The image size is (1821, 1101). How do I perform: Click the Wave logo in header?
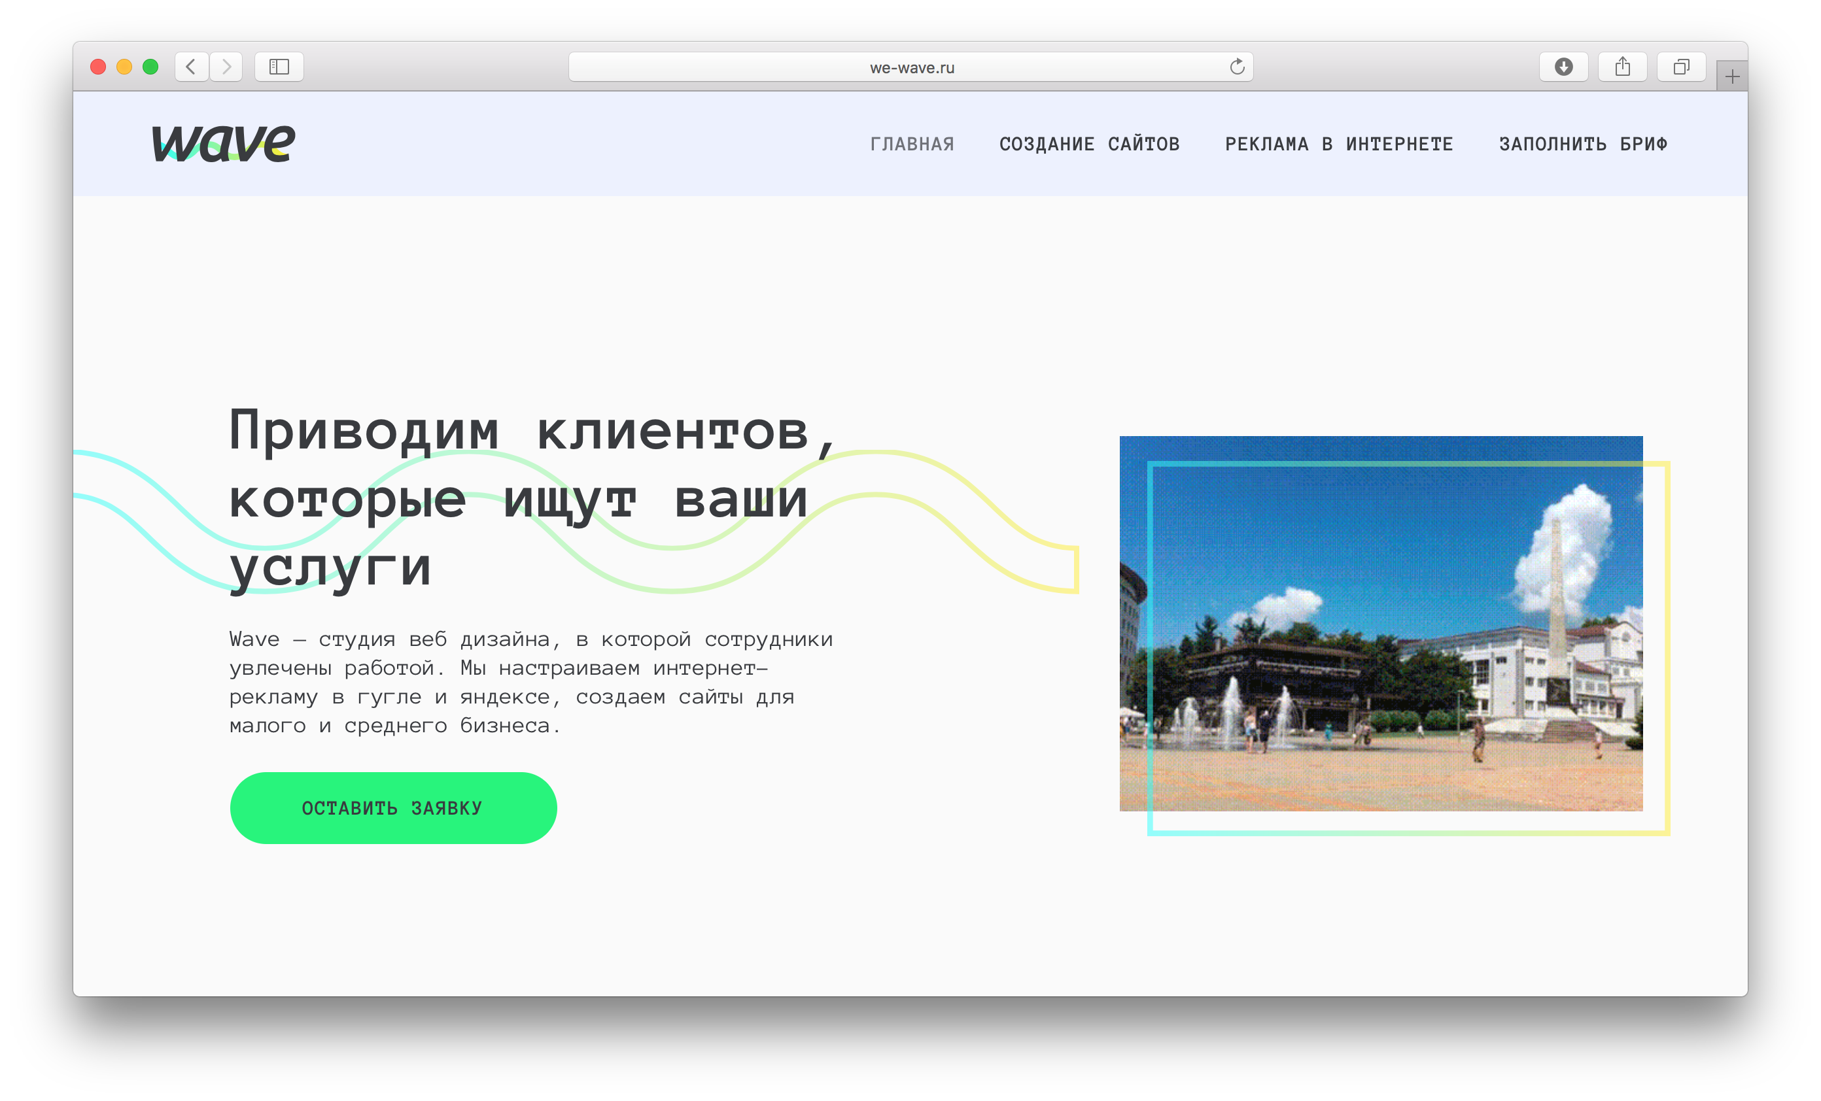click(223, 143)
